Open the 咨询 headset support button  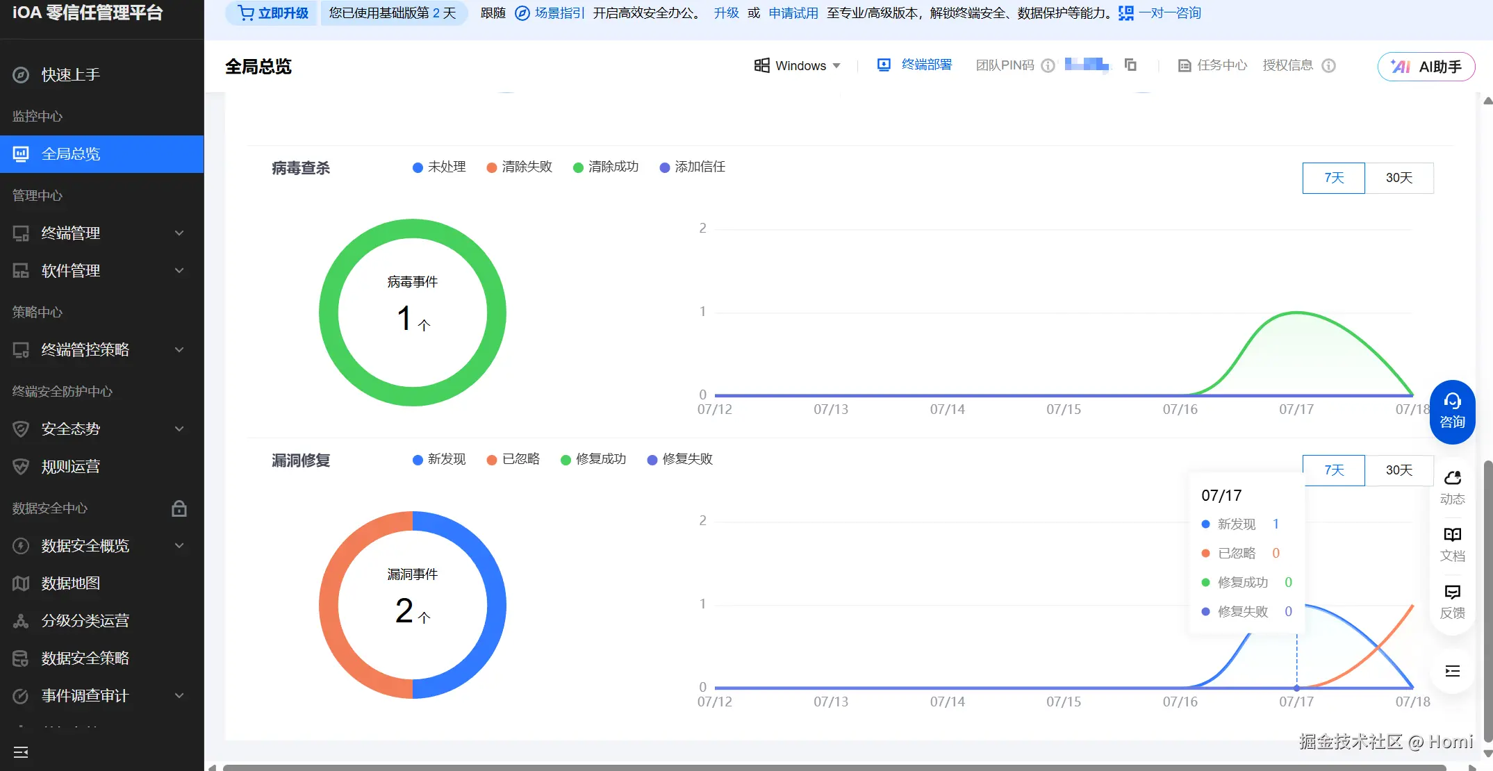1452,411
